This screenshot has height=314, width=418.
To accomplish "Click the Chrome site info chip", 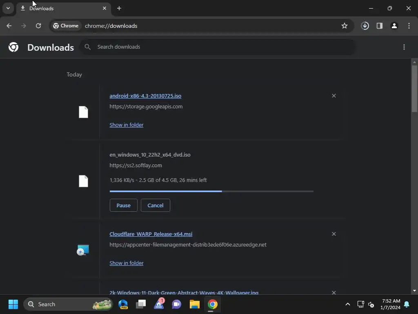I will [66, 26].
